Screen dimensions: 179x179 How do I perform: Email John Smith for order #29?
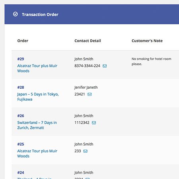pyautogui.click(x=105, y=66)
